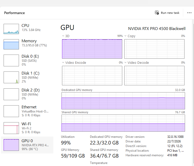Click the Copy engine graph
Viewport: 194px width, 166px height.
(155, 49)
